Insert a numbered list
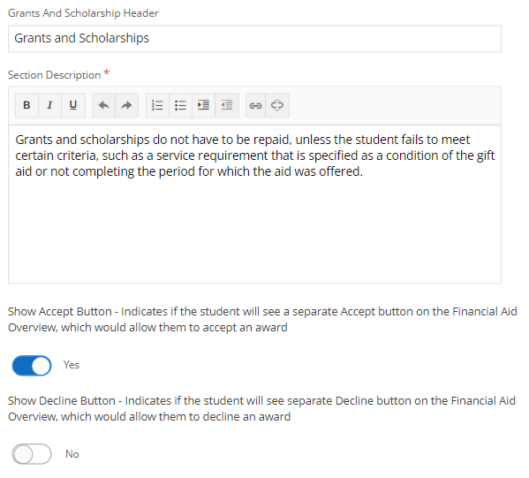The height and width of the screenshot is (478, 529). (157, 105)
